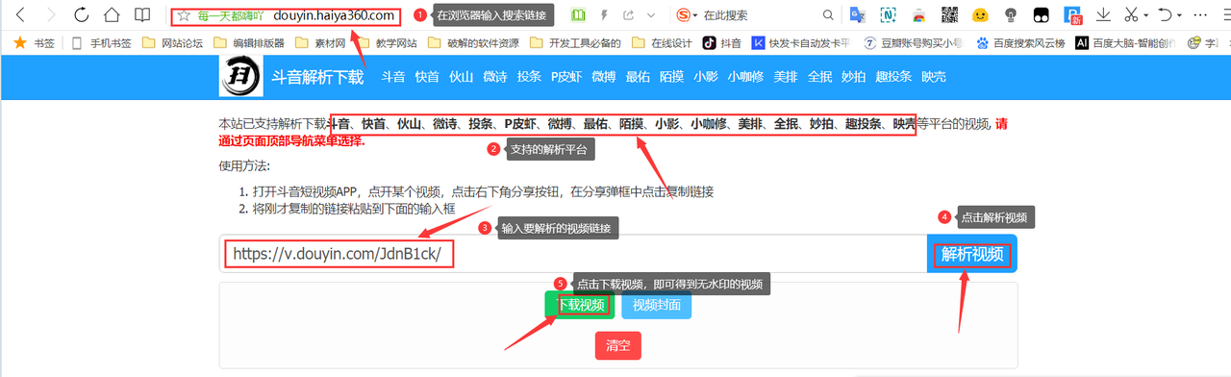Select 微博 in the navigation menu
This screenshot has width=1231, height=377.
(x=603, y=77)
